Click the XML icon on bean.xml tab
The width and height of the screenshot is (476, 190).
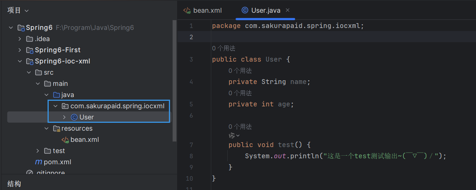(187, 10)
